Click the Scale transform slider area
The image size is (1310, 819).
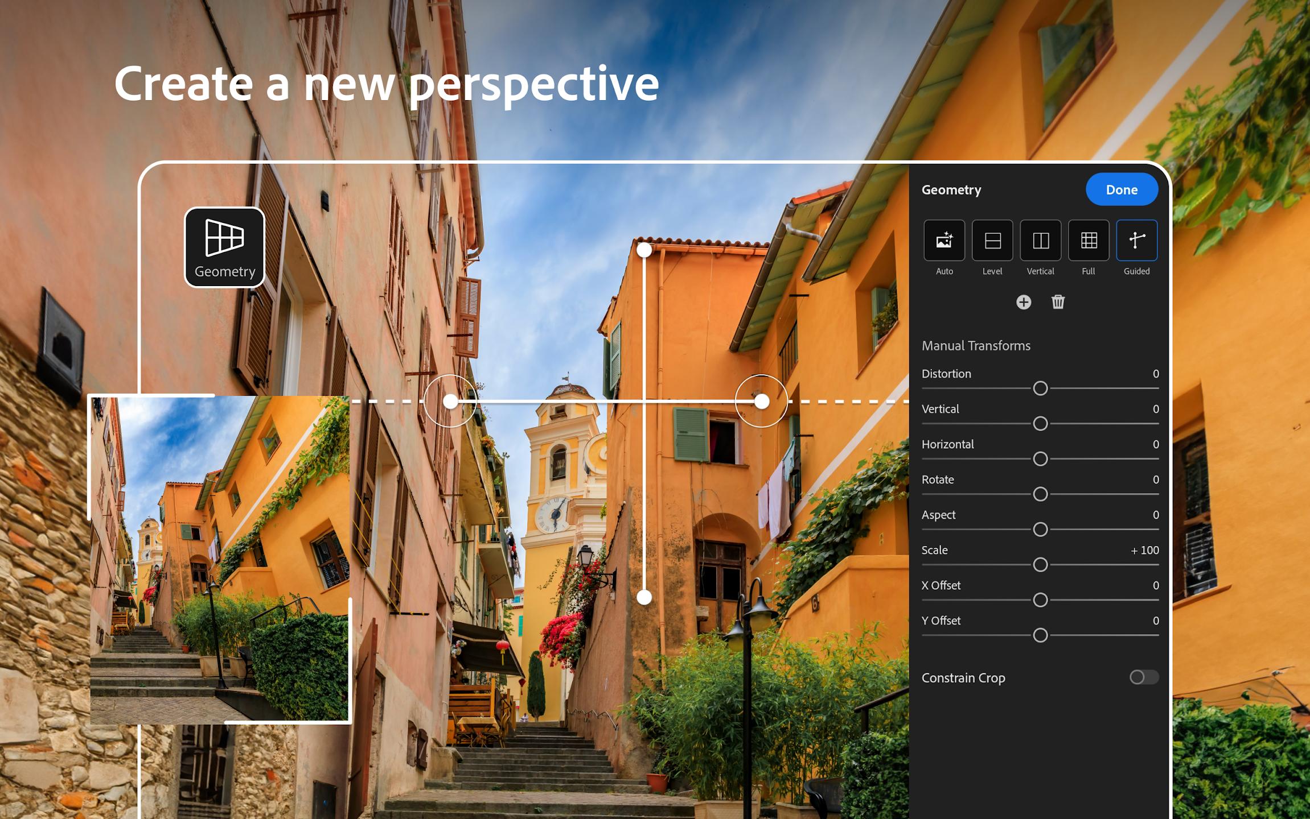click(x=1041, y=564)
